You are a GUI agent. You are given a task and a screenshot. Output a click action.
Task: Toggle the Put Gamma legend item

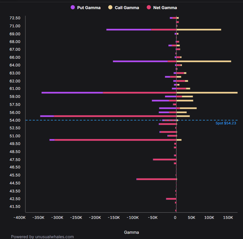click(86, 8)
